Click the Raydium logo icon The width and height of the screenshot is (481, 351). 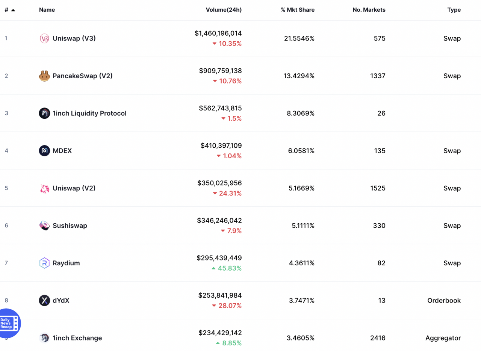coord(44,263)
